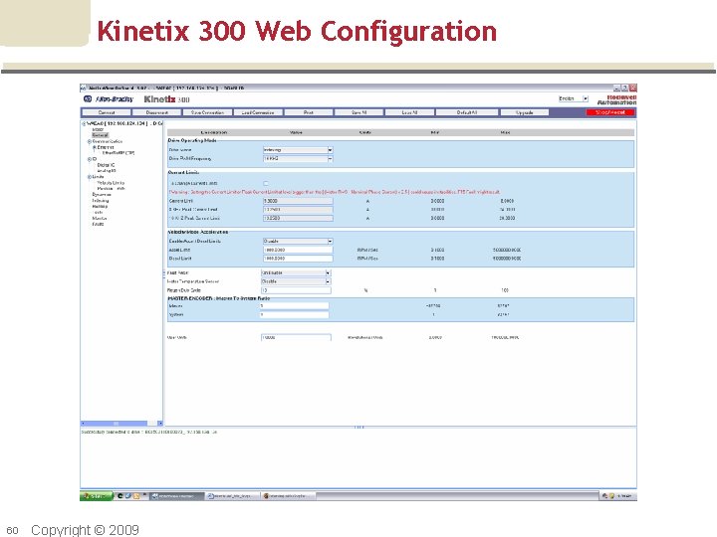Click the Upgrade toolbar button
Viewport: 717px width, 537px height.
pos(525,112)
